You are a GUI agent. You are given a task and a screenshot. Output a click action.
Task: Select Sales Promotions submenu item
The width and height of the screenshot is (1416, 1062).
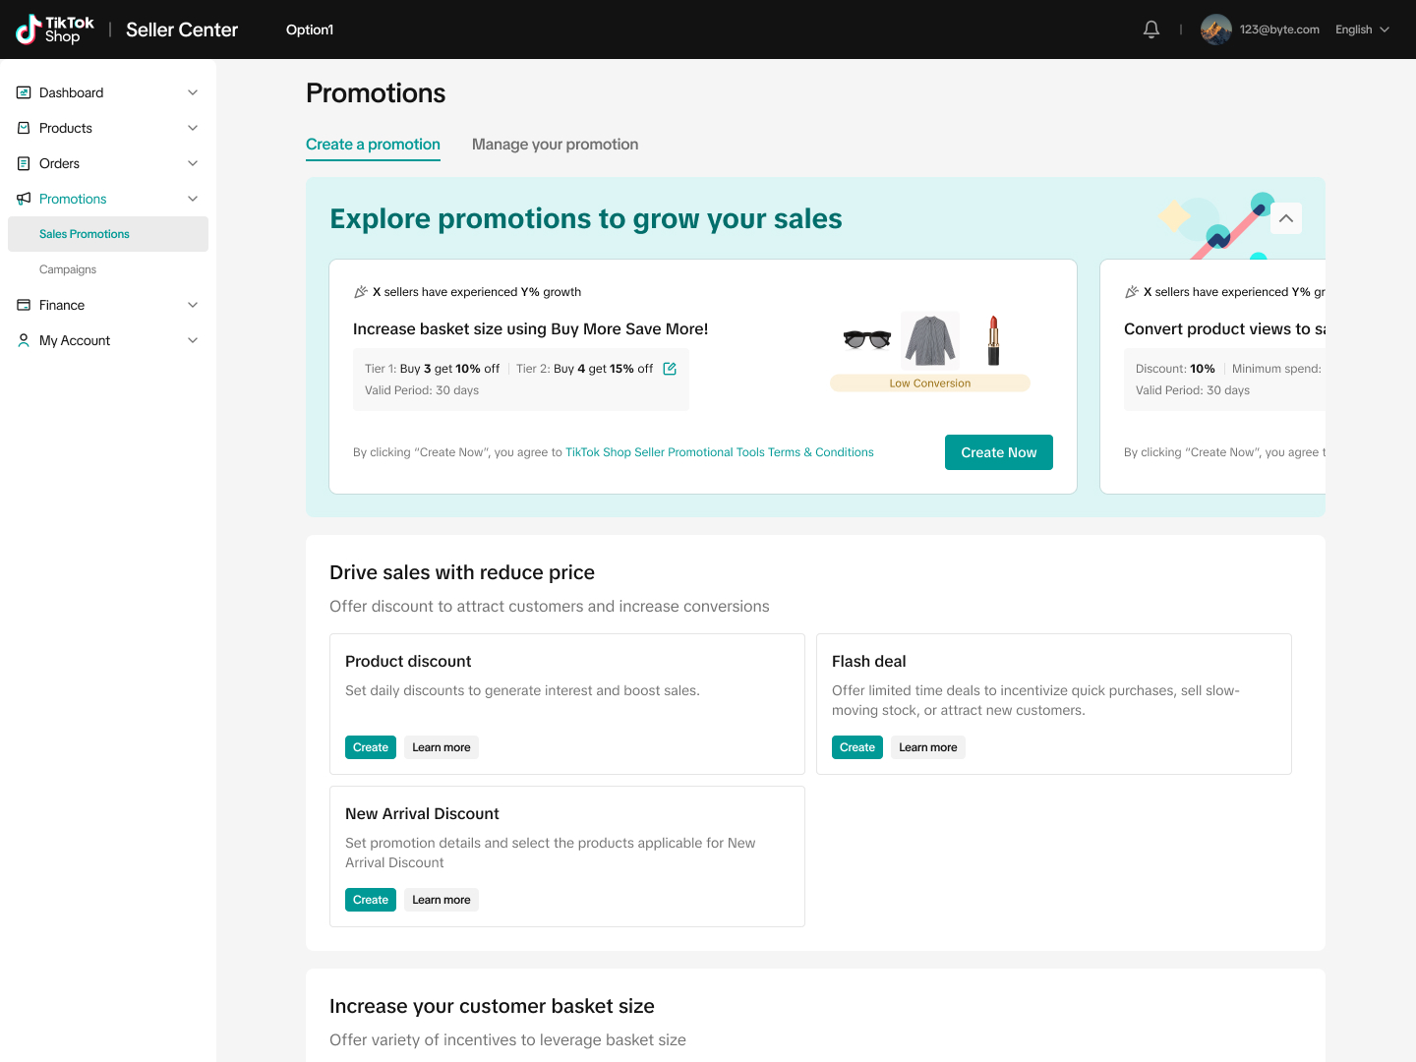[85, 234]
